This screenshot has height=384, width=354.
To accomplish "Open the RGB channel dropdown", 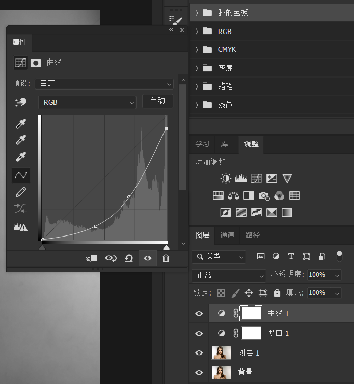I will click(x=87, y=102).
